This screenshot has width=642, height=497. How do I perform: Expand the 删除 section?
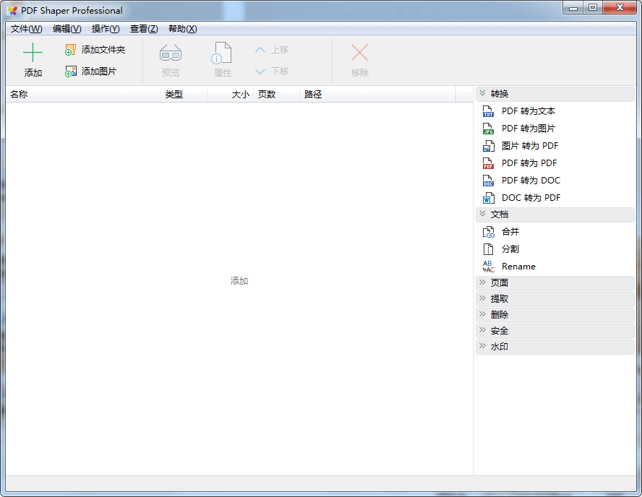(x=555, y=315)
